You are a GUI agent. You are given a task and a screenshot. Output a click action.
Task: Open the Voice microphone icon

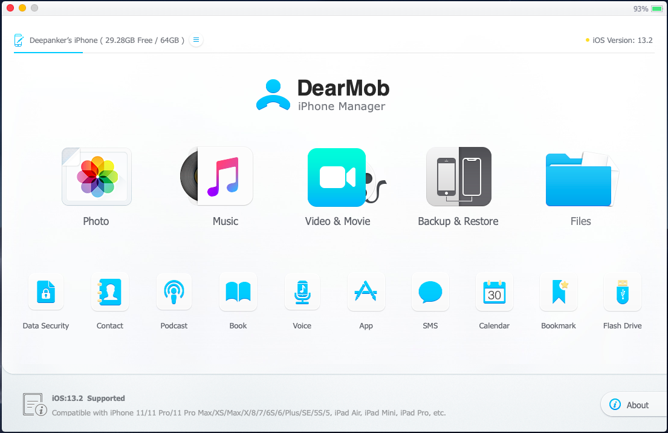[302, 292]
